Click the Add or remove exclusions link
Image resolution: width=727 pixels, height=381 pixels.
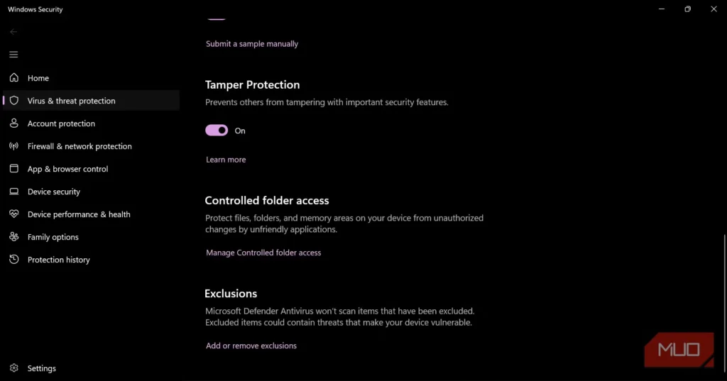click(x=251, y=346)
